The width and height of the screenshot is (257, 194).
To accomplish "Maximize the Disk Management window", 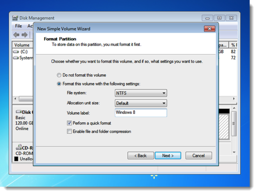I will (219, 18).
